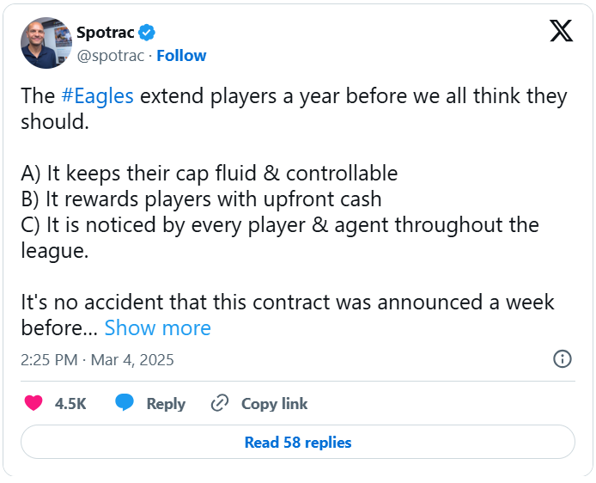Open the #Eagles hashtag link

pyautogui.click(x=97, y=95)
